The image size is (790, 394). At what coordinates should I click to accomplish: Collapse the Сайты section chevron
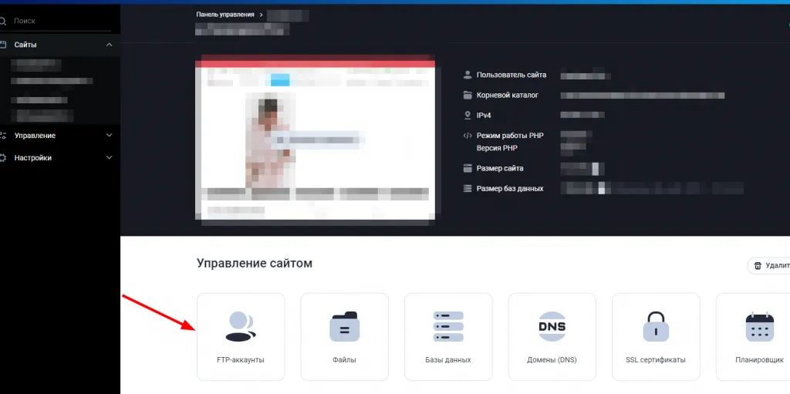pos(109,45)
